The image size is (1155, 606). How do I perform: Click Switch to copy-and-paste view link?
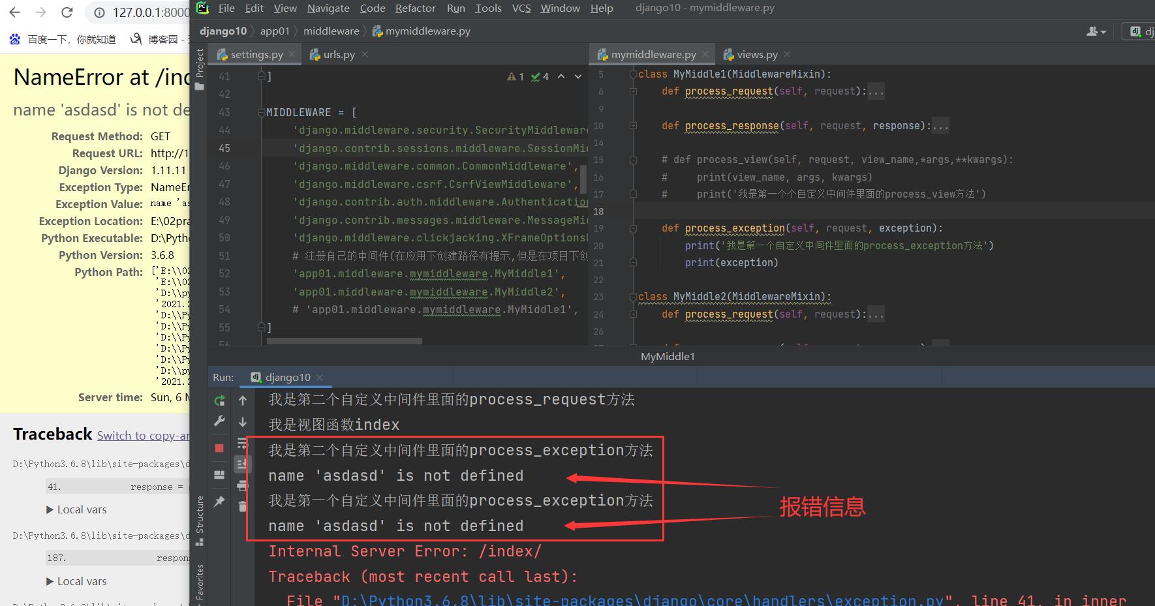[144, 435]
